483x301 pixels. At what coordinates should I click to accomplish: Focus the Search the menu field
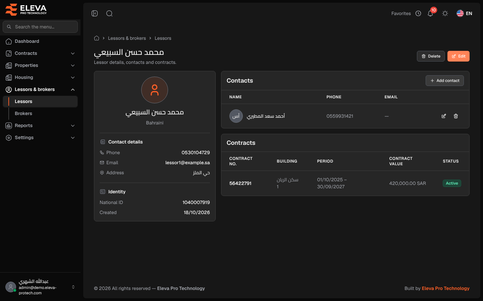(x=40, y=27)
